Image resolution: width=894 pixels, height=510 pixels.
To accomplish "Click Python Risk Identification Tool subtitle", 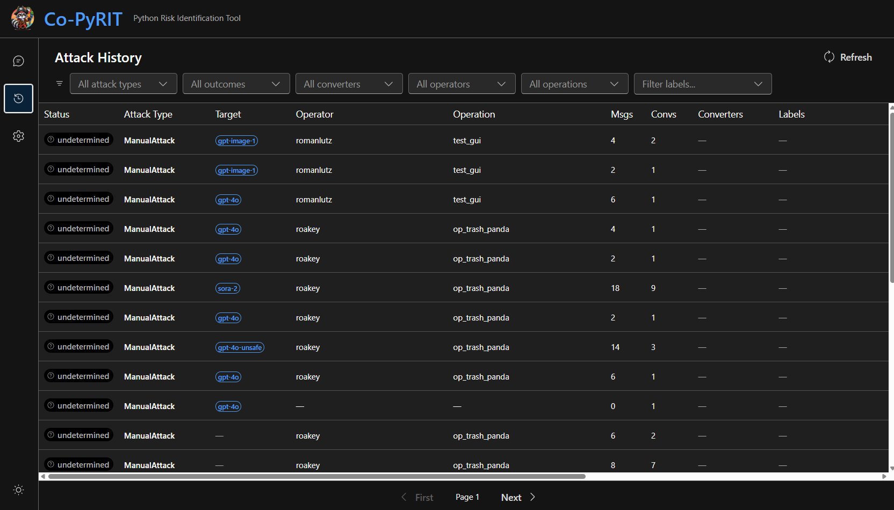I will coord(187,18).
